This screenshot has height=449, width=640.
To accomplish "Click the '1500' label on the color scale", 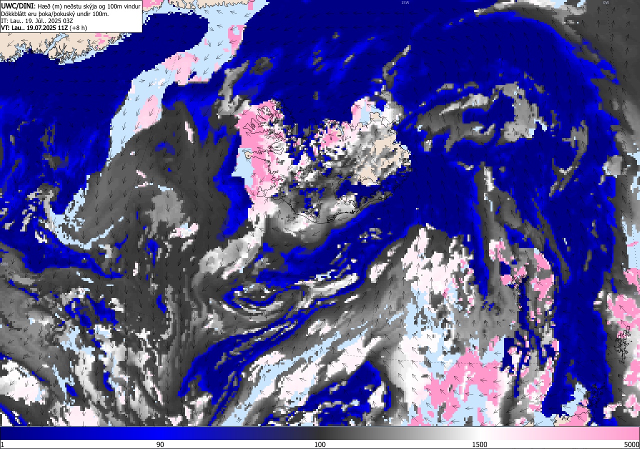I will pyautogui.click(x=480, y=444).
